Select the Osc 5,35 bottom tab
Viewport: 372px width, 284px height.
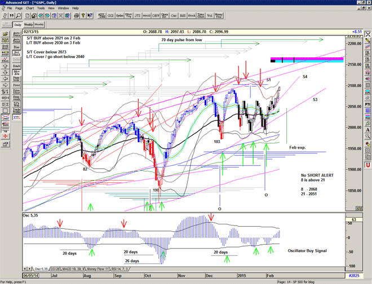point(41,269)
